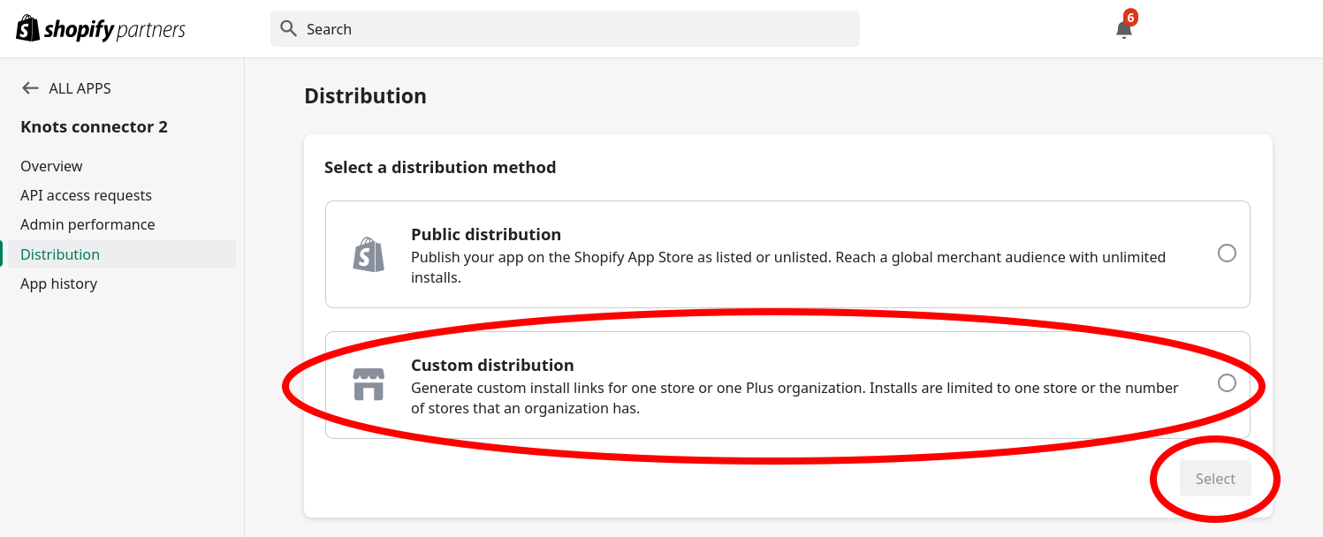The height and width of the screenshot is (537, 1323).
Task: Open App history in the sidebar
Action: point(58,284)
